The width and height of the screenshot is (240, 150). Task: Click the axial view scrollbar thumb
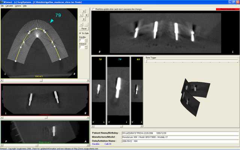pos(41,80)
